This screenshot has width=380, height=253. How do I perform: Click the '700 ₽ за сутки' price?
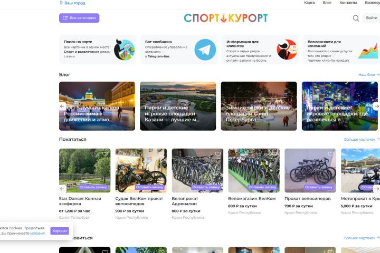299,206
